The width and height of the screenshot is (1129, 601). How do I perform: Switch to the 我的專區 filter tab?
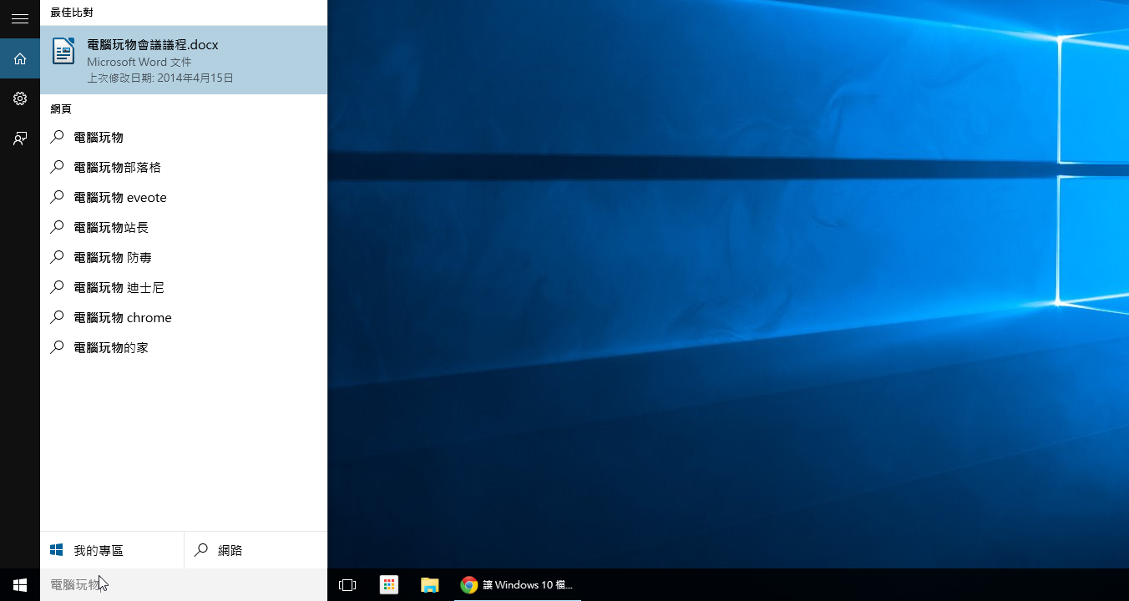point(112,550)
